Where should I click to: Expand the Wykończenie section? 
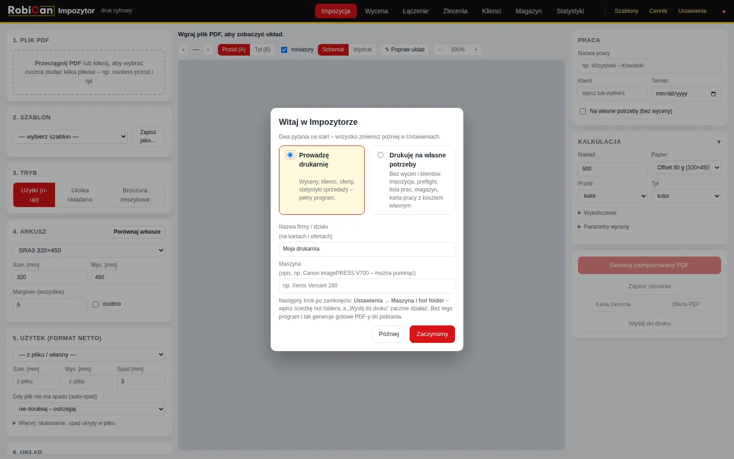[x=597, y=213]
